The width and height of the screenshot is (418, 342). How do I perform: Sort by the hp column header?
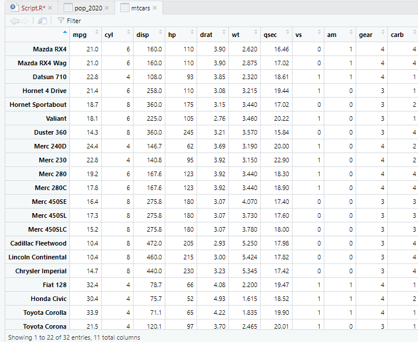pyautogui.click(x=181, y=35)
